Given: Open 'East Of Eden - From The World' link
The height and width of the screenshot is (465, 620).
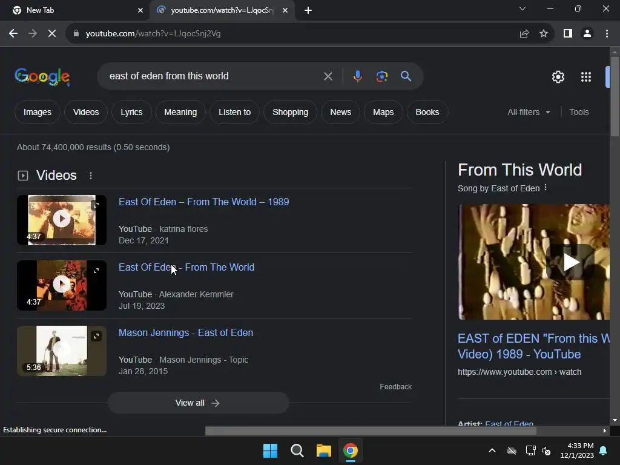Looking at the screenshot, I should (186, 267).
